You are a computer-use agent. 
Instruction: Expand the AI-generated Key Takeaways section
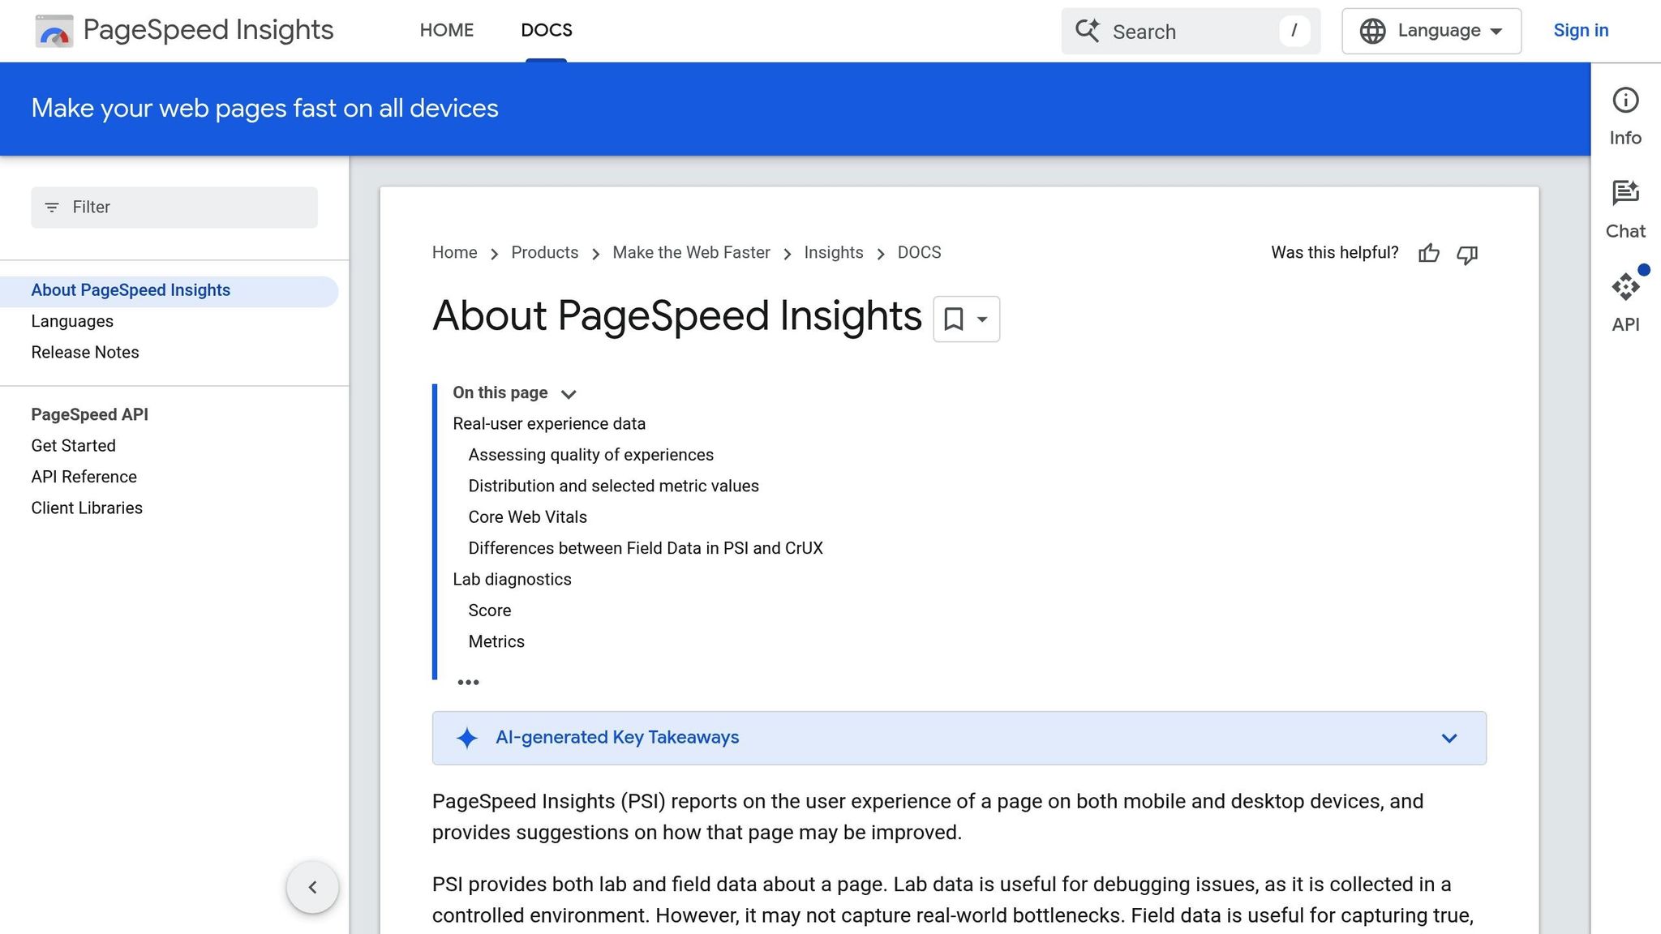(x=1449, y=738)
